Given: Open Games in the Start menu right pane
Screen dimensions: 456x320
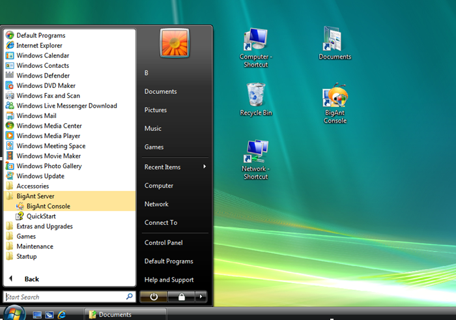Looking at the screenshot, I should pyautogui.click(x=175, y=147).
